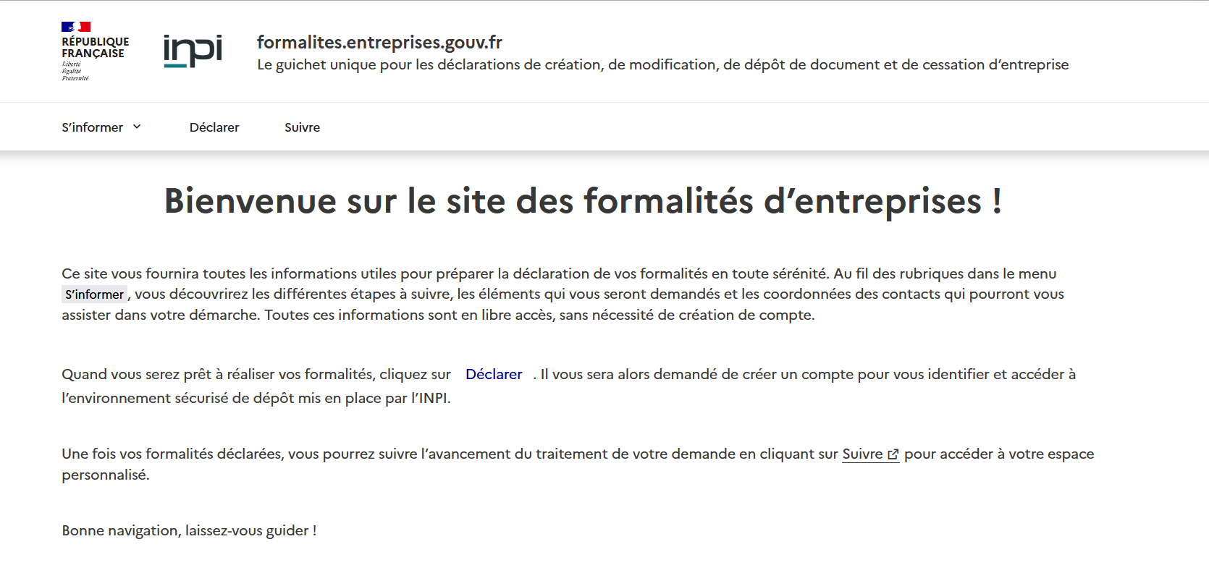This screenshot has width=1209, height=573.
Task: Click the Bienvenue welcome heading
Action: (583, 201)
